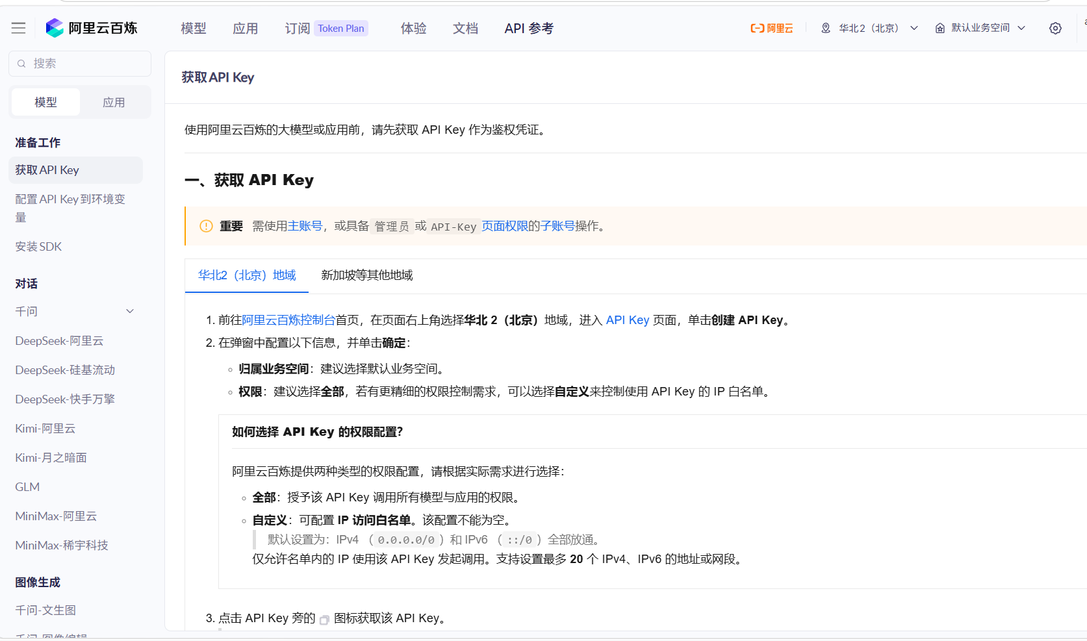
Task: Click the 如何选择 API Key 的权限配置? heading
Action: 317,432
